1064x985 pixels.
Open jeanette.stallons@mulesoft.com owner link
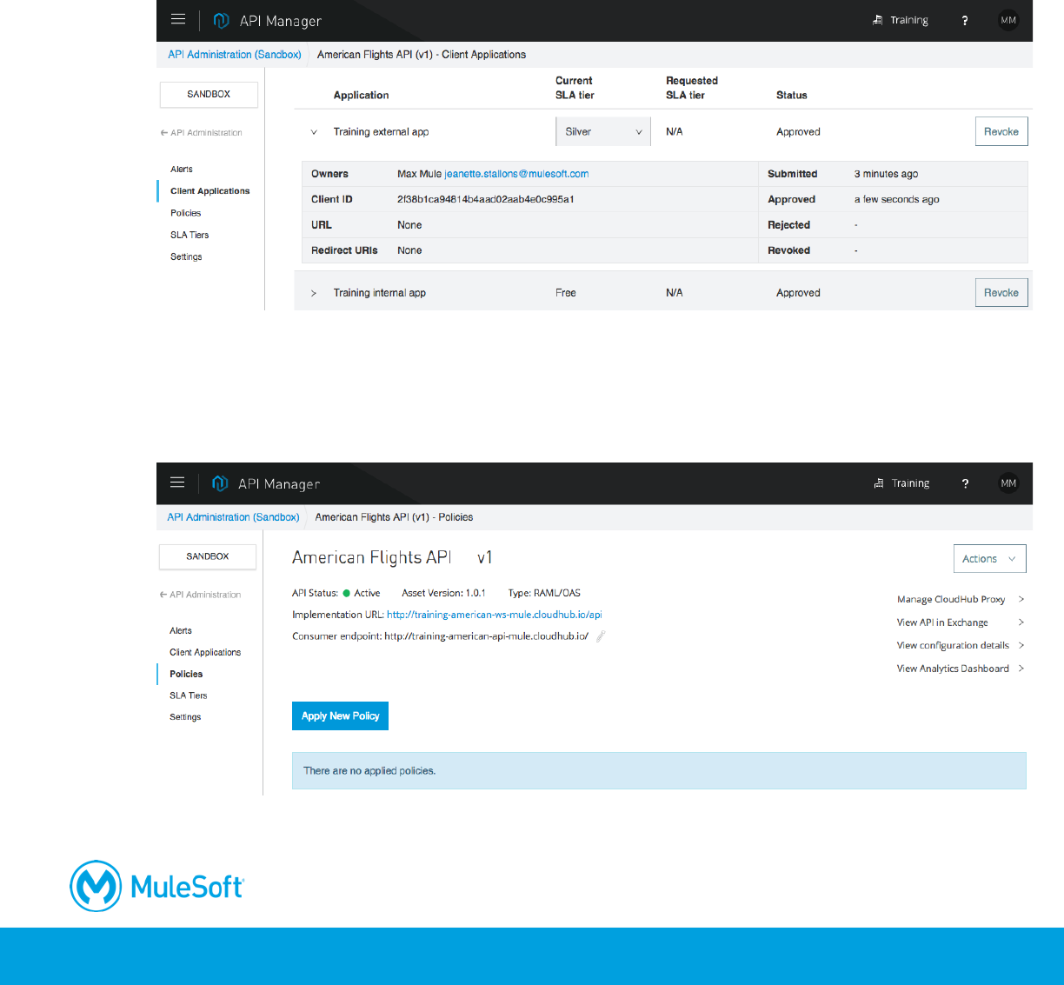[516, 174]
